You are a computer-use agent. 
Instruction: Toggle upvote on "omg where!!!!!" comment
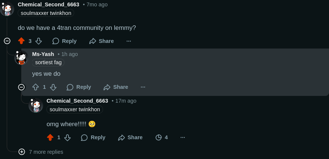coord(50,137)
